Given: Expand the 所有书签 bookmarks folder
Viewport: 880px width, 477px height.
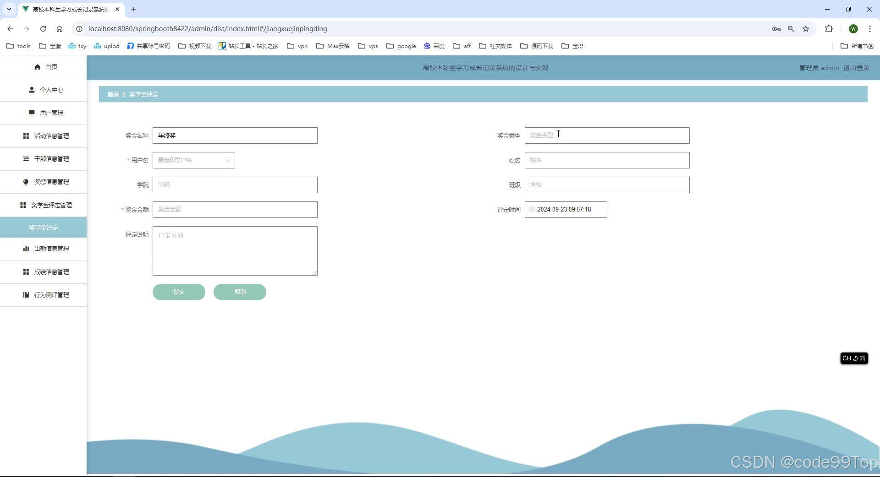Looking at the screenshot, I should coord(857,46).
